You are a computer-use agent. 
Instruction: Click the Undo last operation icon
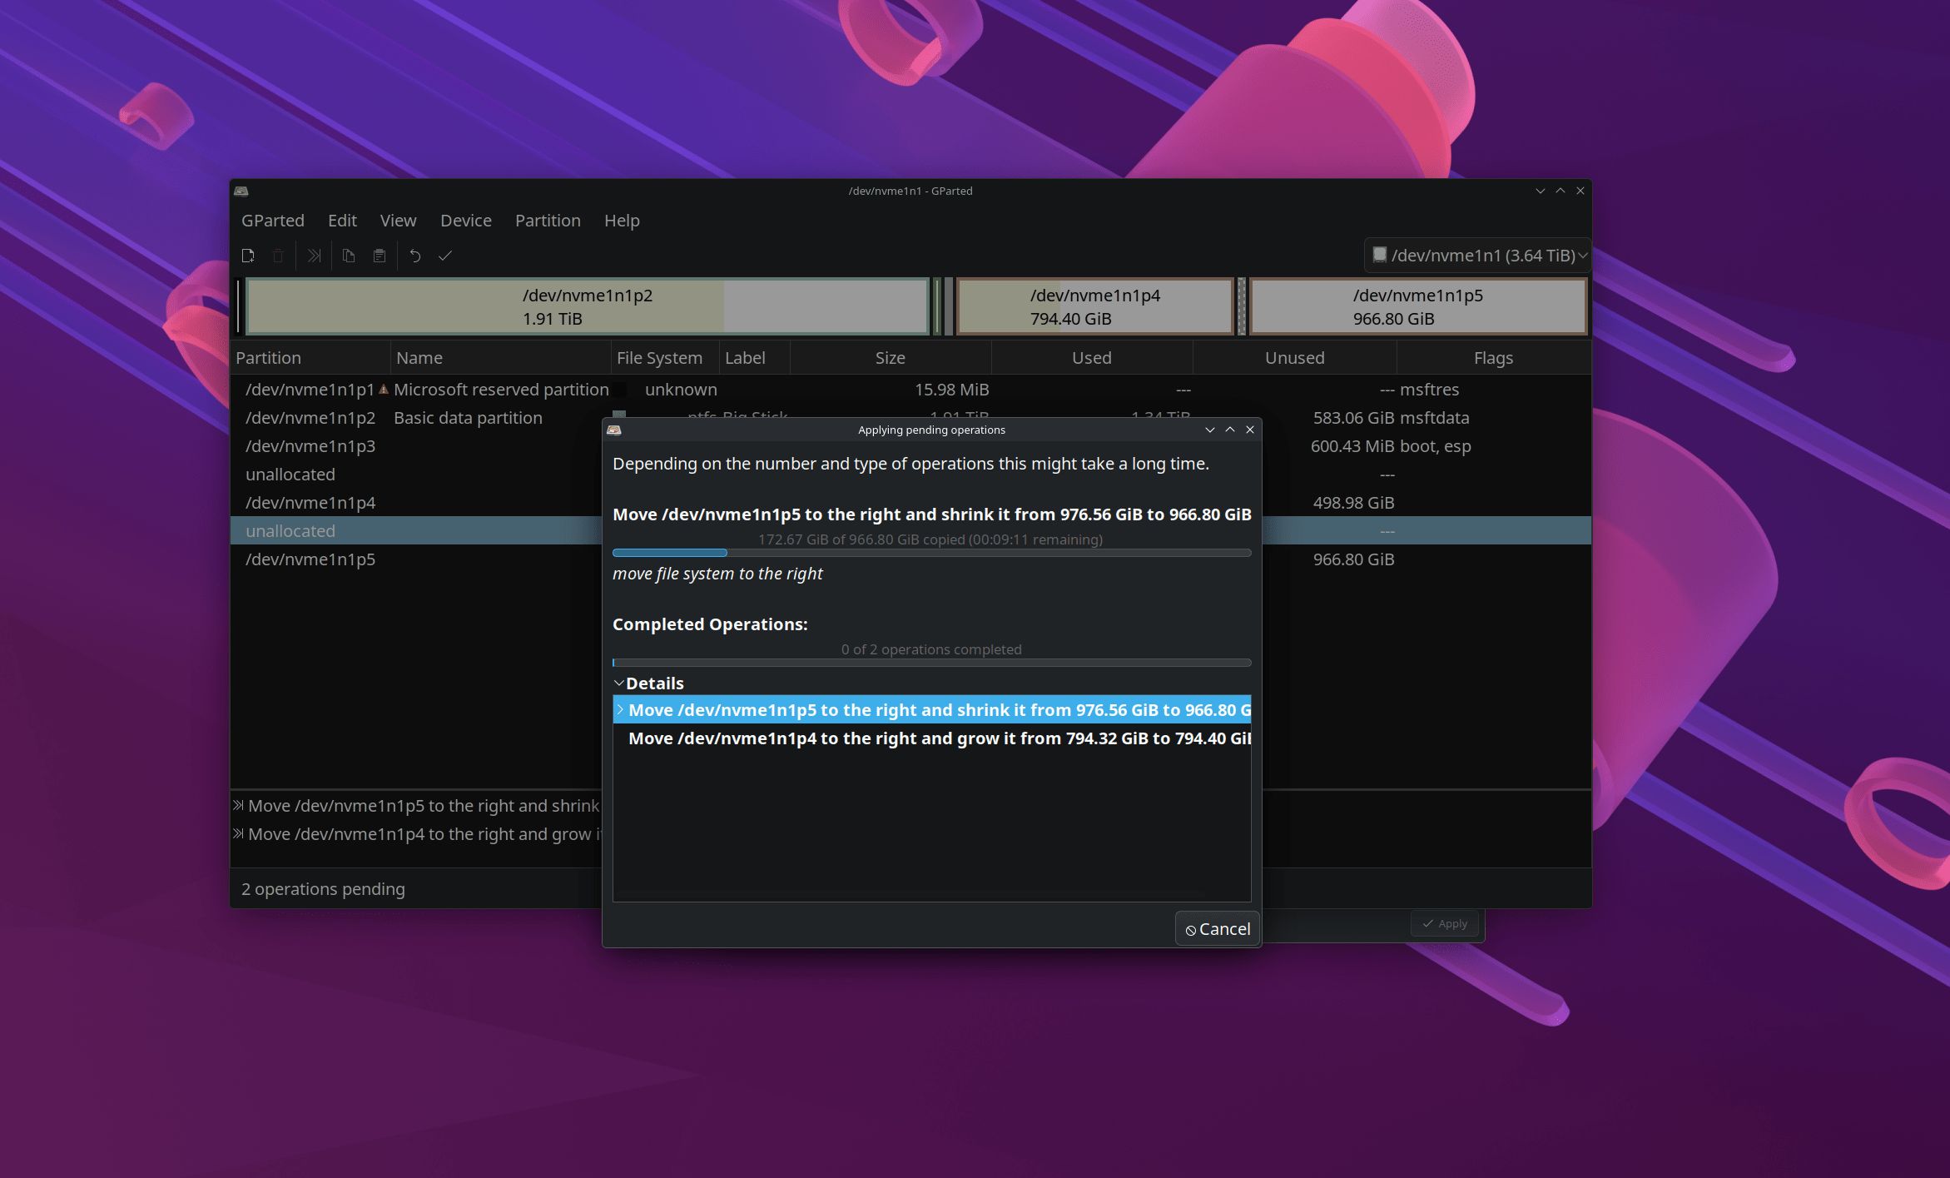(x=415, y=256)
